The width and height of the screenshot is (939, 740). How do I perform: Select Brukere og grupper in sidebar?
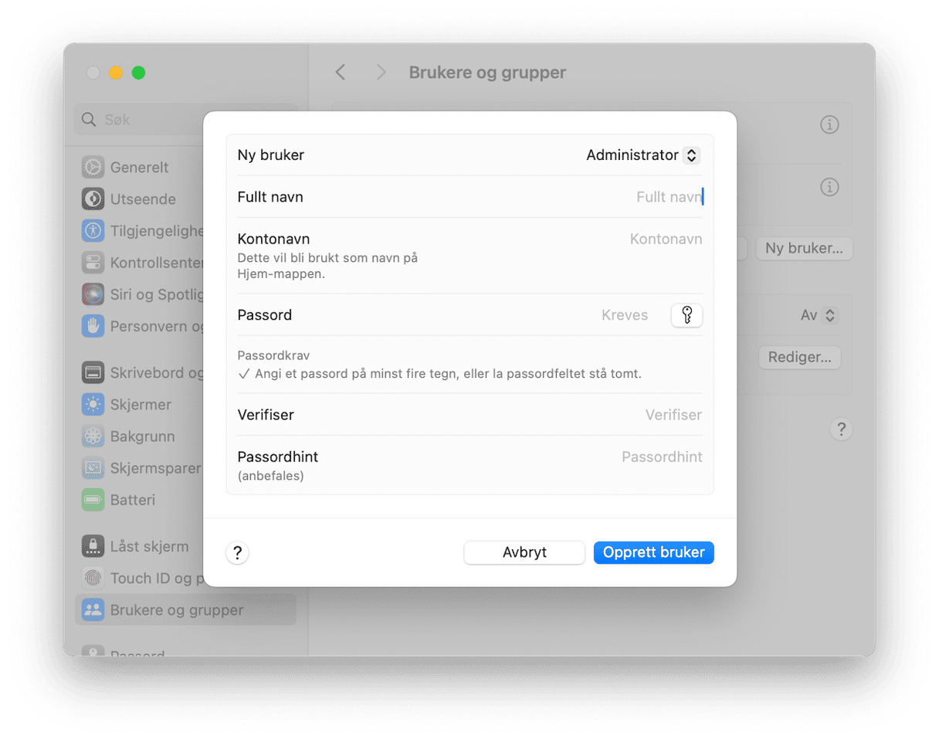[x=176, y=610]
